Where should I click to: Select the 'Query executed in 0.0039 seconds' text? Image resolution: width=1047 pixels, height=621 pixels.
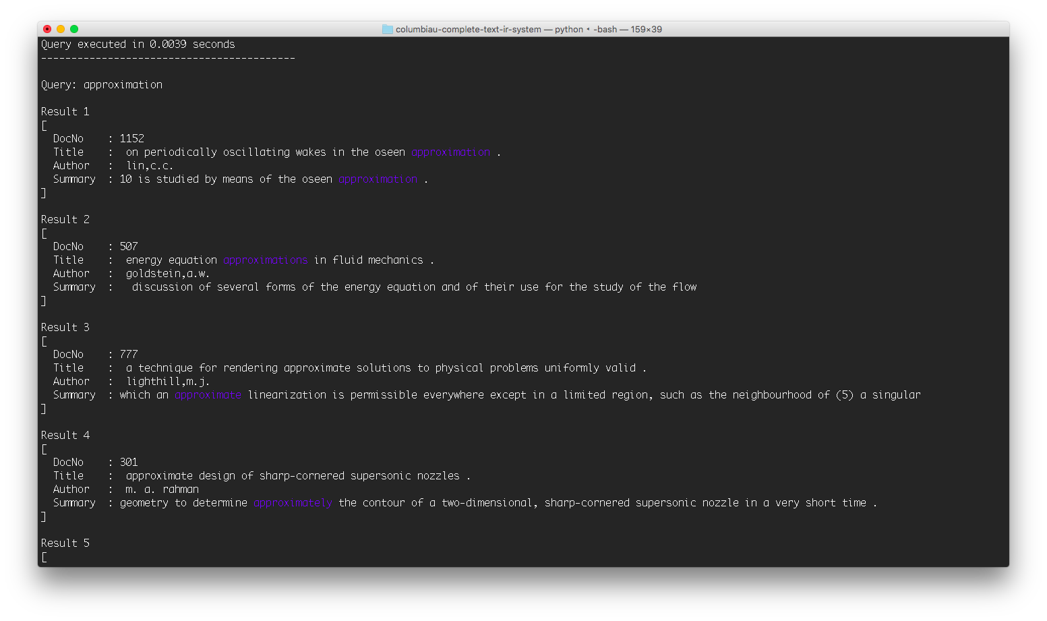coord(138,44)
